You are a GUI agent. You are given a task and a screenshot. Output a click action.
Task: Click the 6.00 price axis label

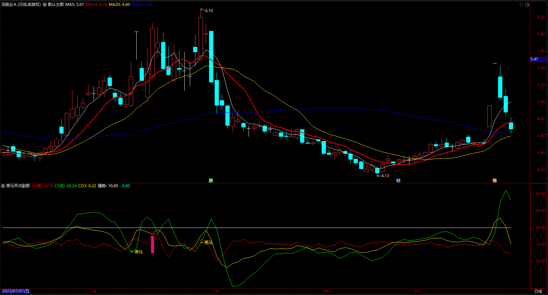(541, 17)
